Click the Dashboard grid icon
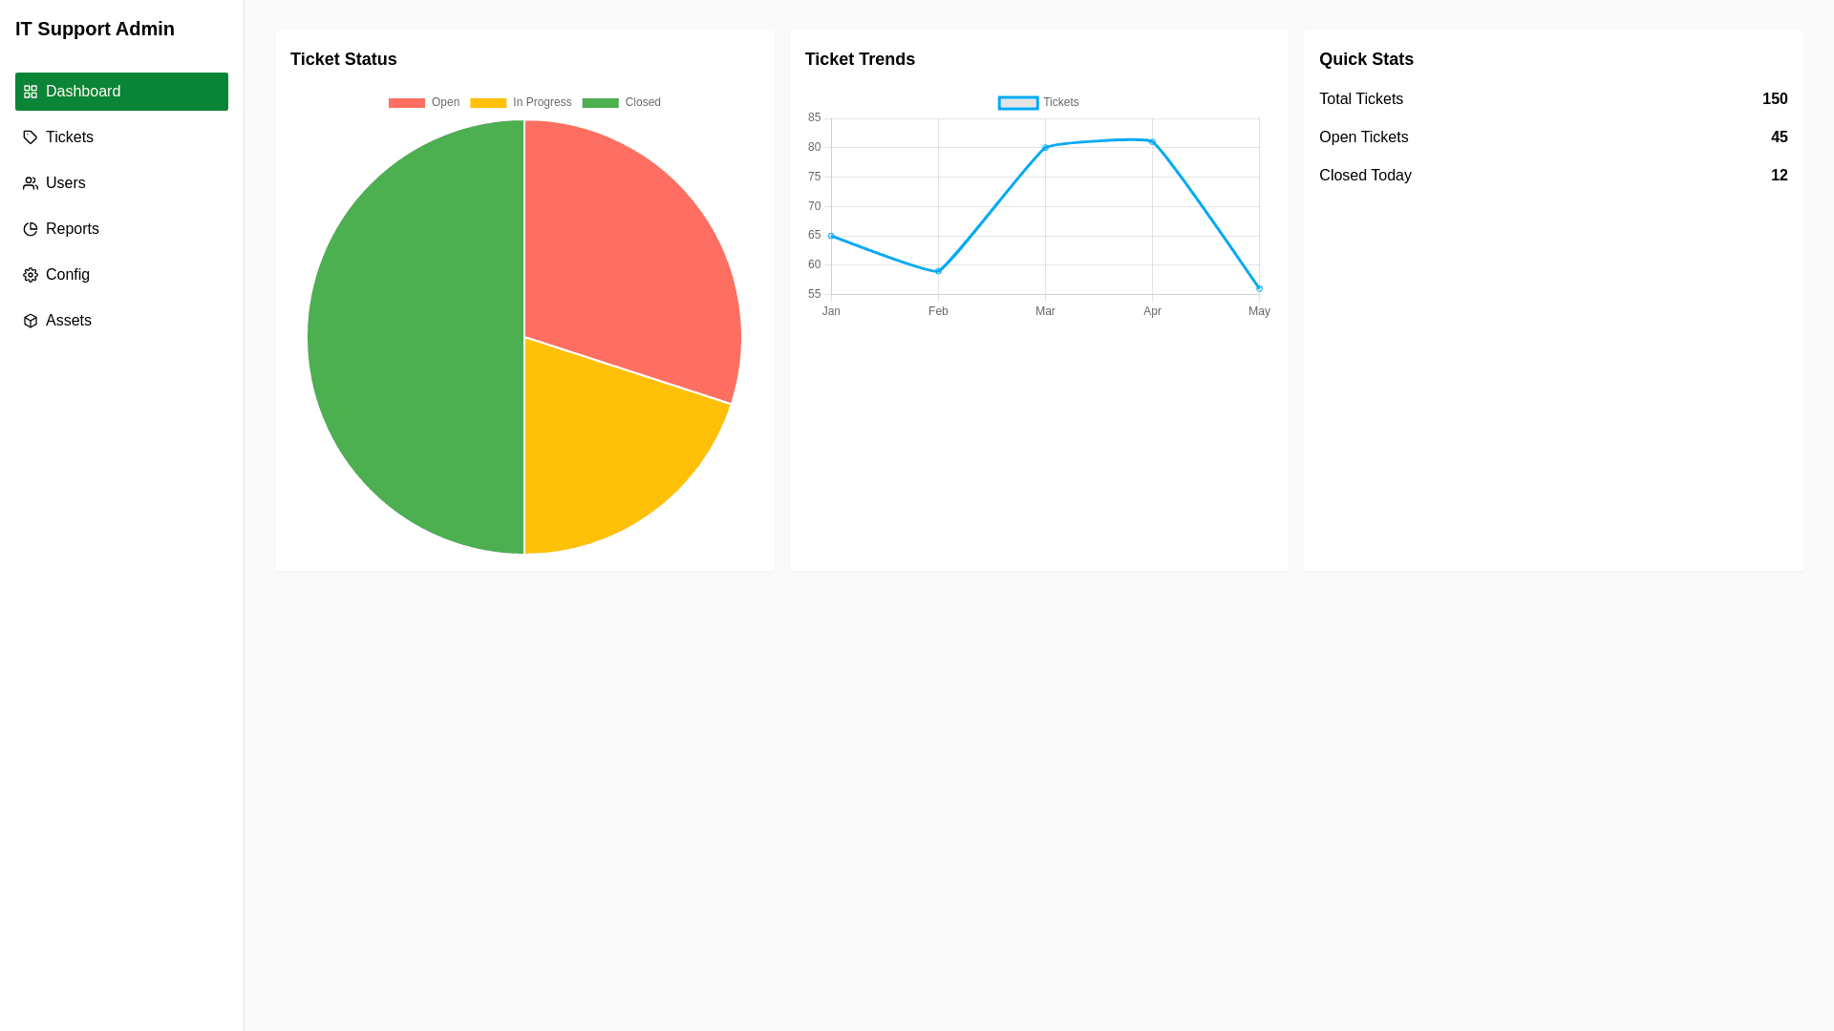This screenshot has height=1031, width=1834. [x=31, y=92]
